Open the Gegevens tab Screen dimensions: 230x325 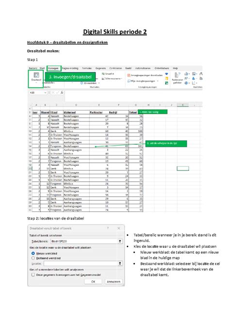[100, 68]
